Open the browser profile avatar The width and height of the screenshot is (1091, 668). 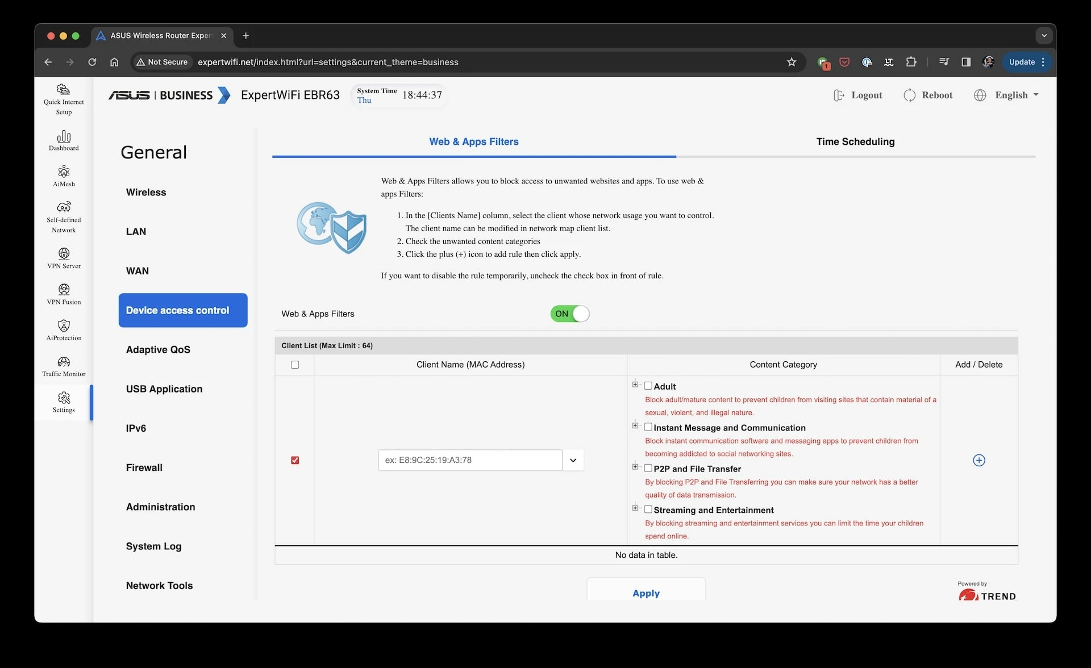[x=988, y=62]
